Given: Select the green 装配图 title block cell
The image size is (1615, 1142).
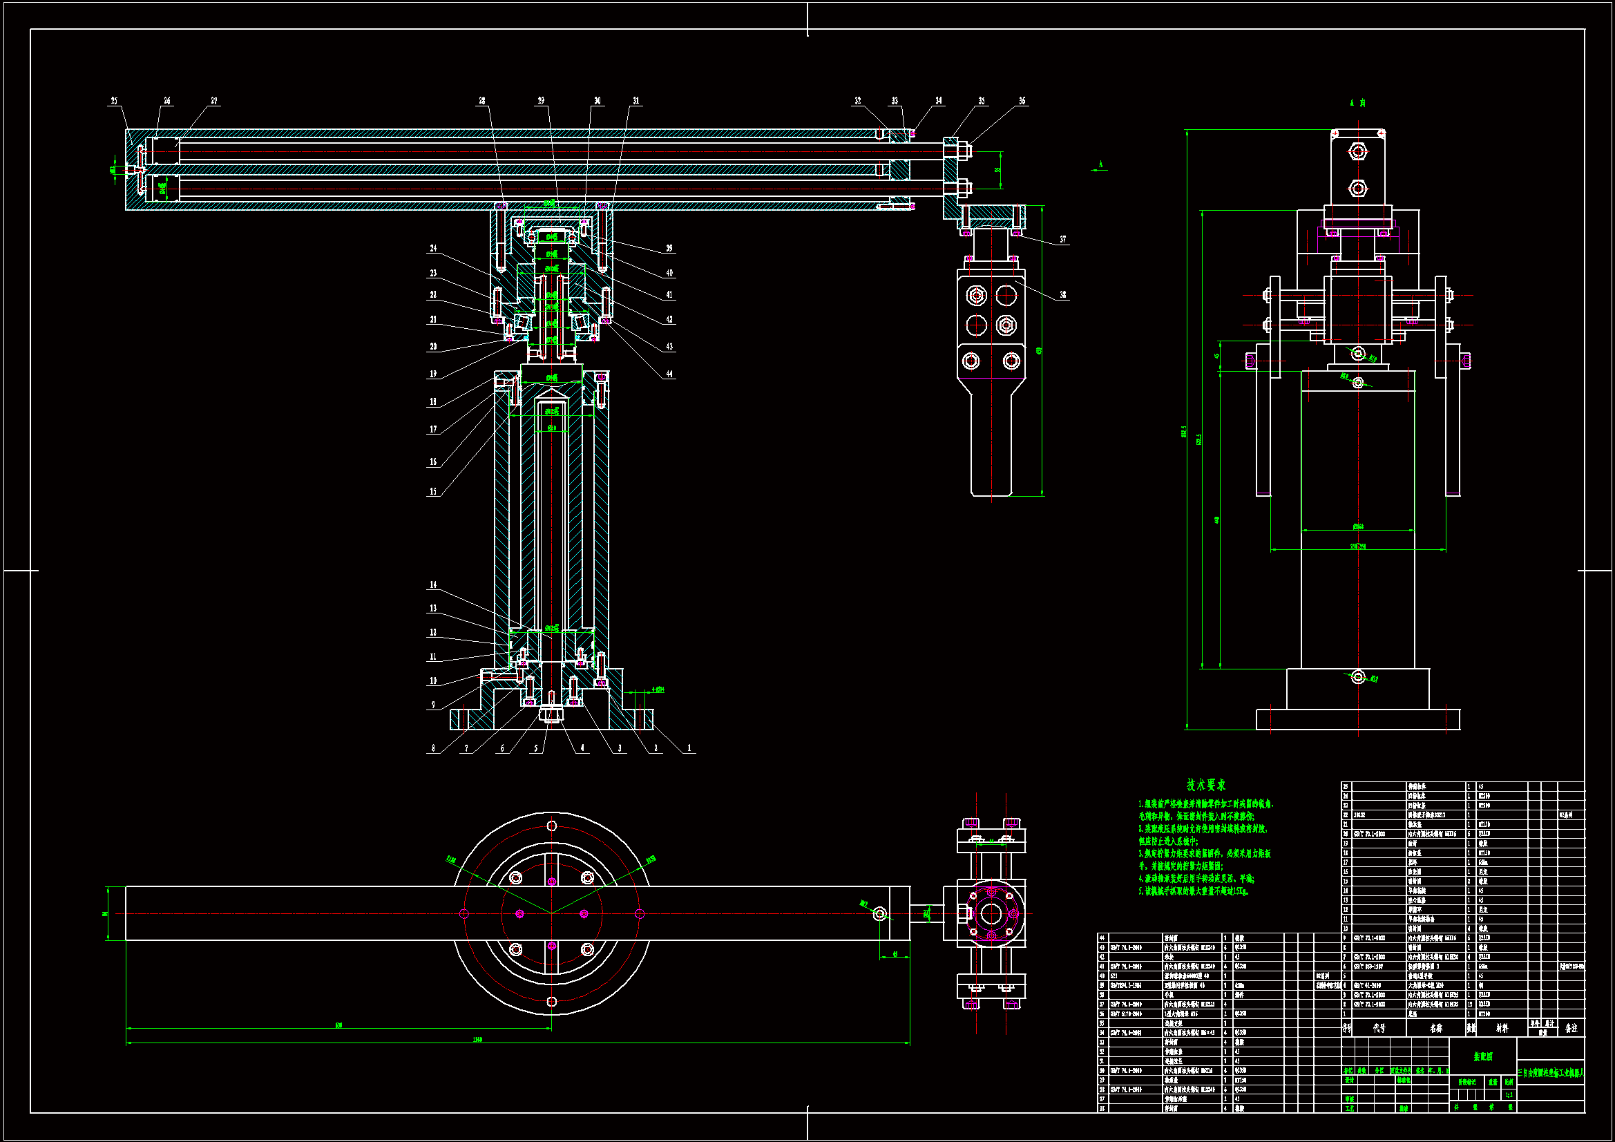Looking at the screenshot, I should tap(1483, 1057).
